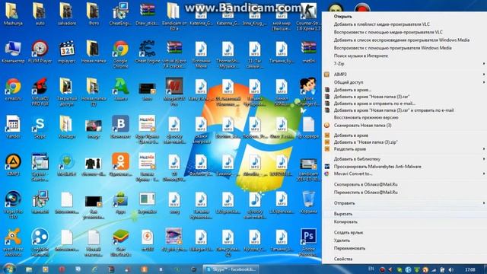The height and width of the screenshot is (274, 487).
Task: Select the Counter-Strike 1.6 desktop icon
Action: pos(308,16)
